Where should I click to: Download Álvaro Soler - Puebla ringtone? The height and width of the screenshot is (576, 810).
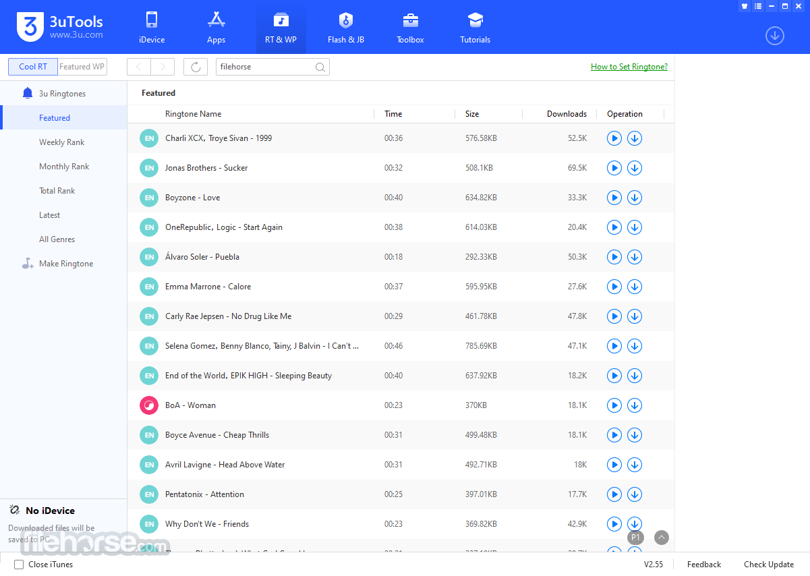tap(635, 257)
